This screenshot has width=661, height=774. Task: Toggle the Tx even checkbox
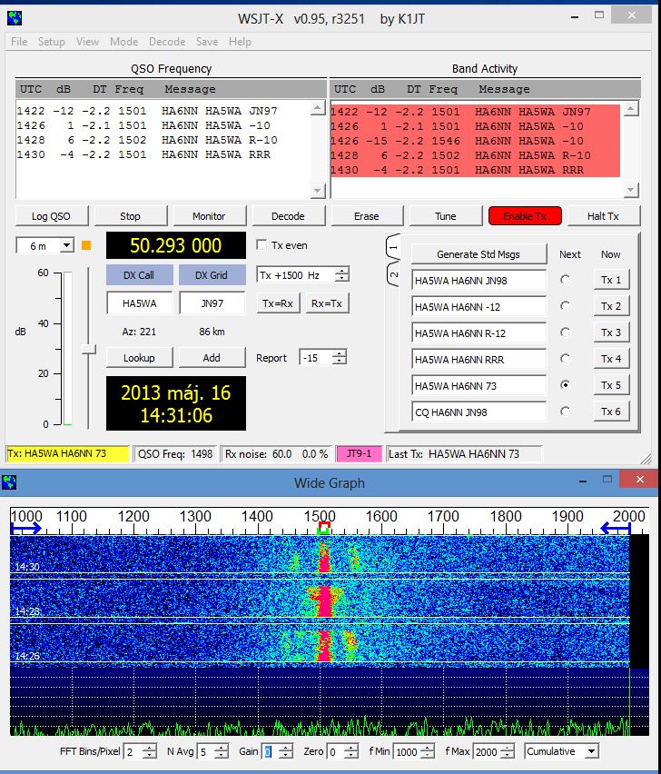click(x=261, y=245)
